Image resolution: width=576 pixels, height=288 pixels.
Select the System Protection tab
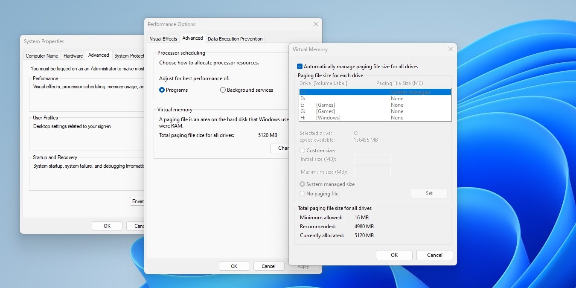click(129, 55)
